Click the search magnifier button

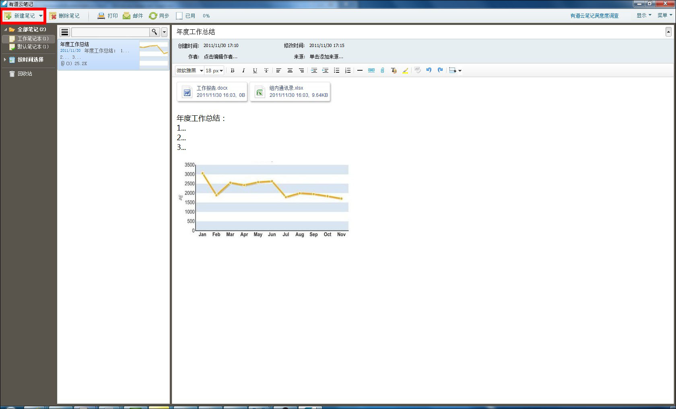[155, 32]
